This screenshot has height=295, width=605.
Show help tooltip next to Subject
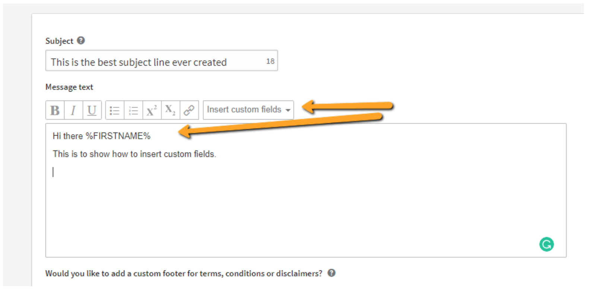click(x=81, y=40)
